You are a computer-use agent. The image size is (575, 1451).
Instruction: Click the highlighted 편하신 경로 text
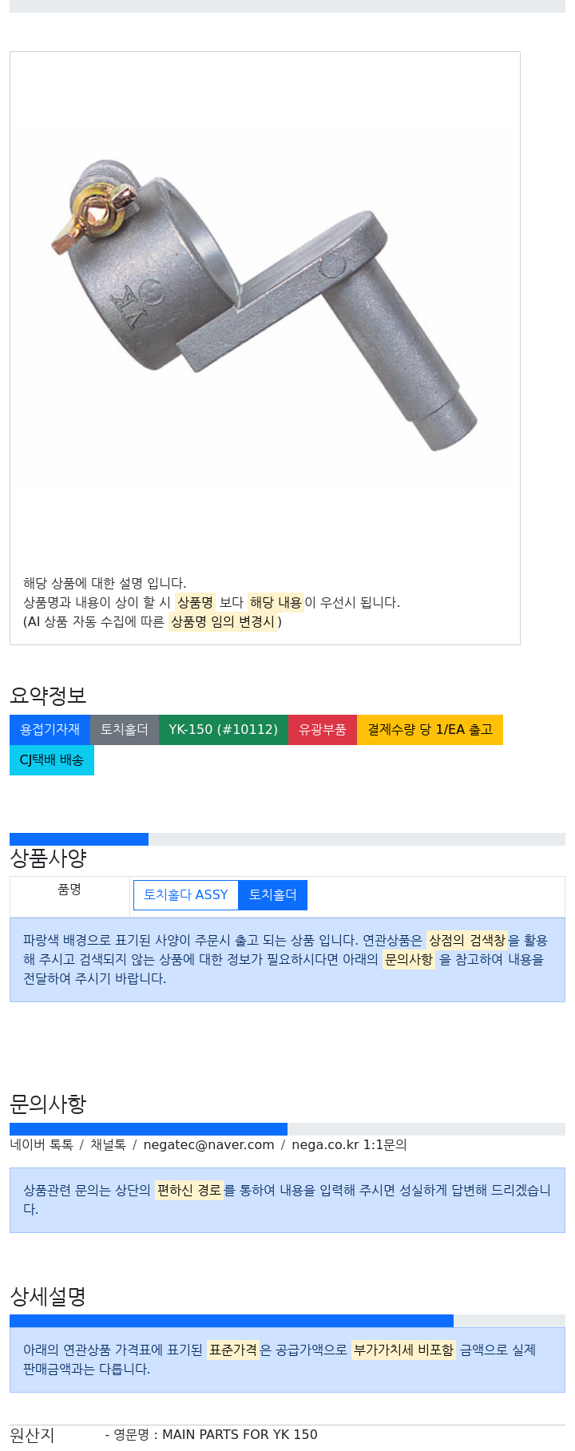click(189, 1191)
